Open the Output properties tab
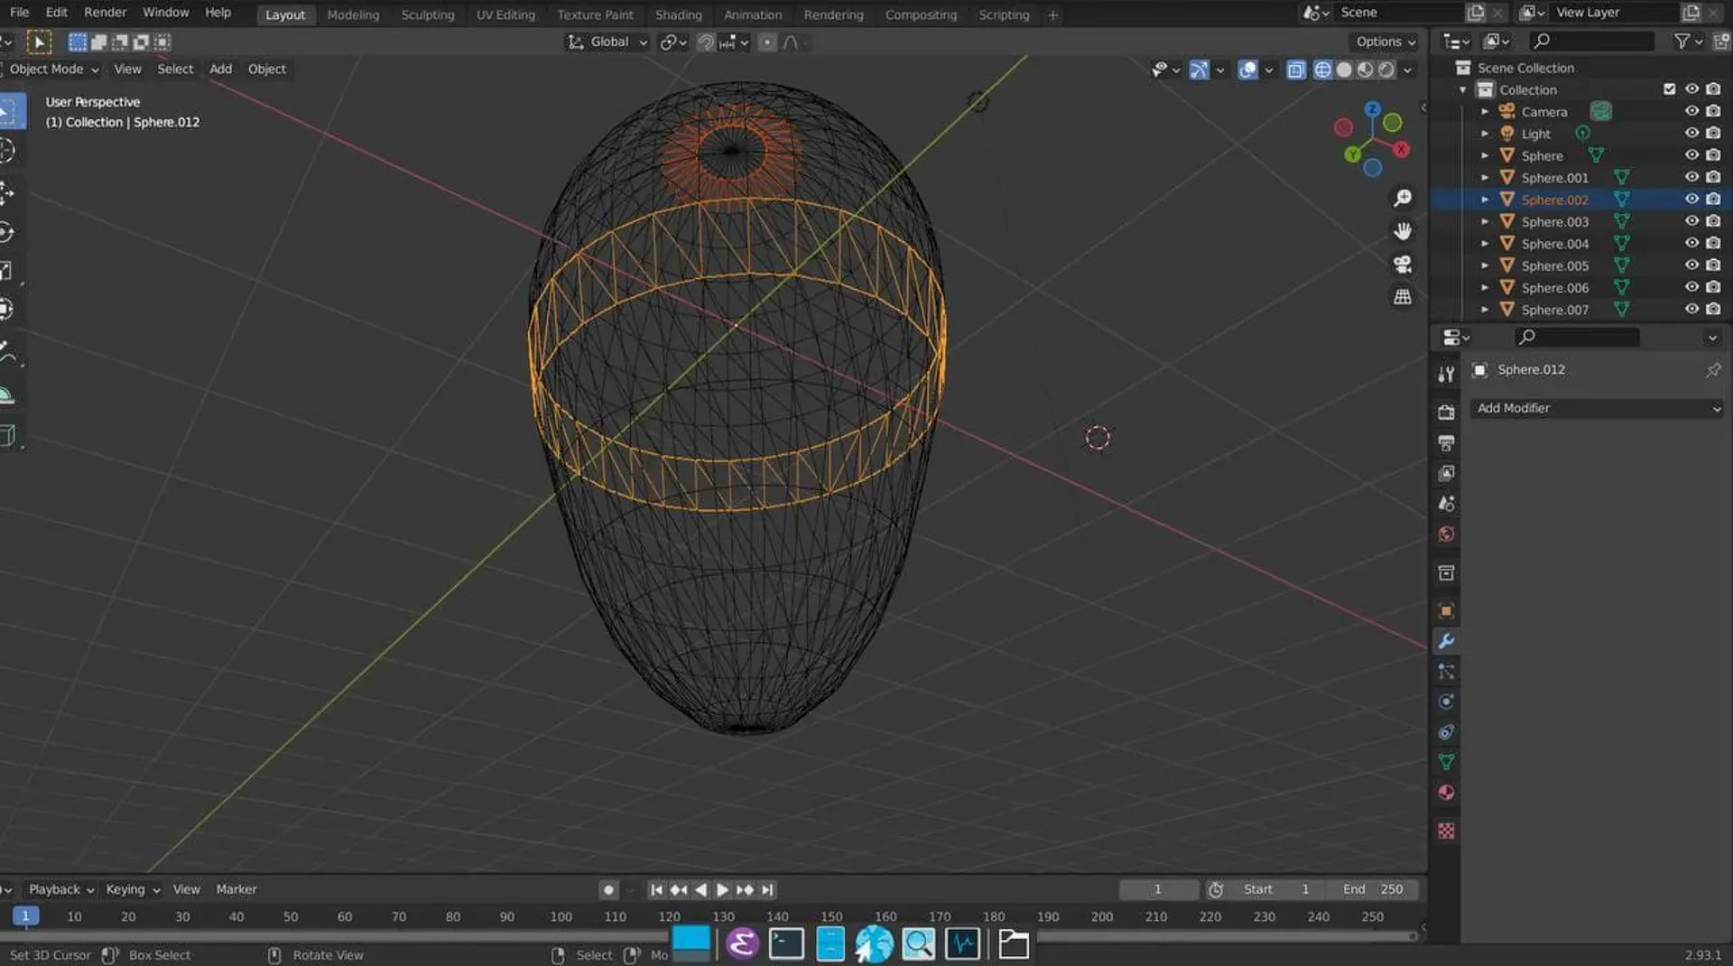The height and width of the screenshot is (966, 1733). click(1446, 443)
